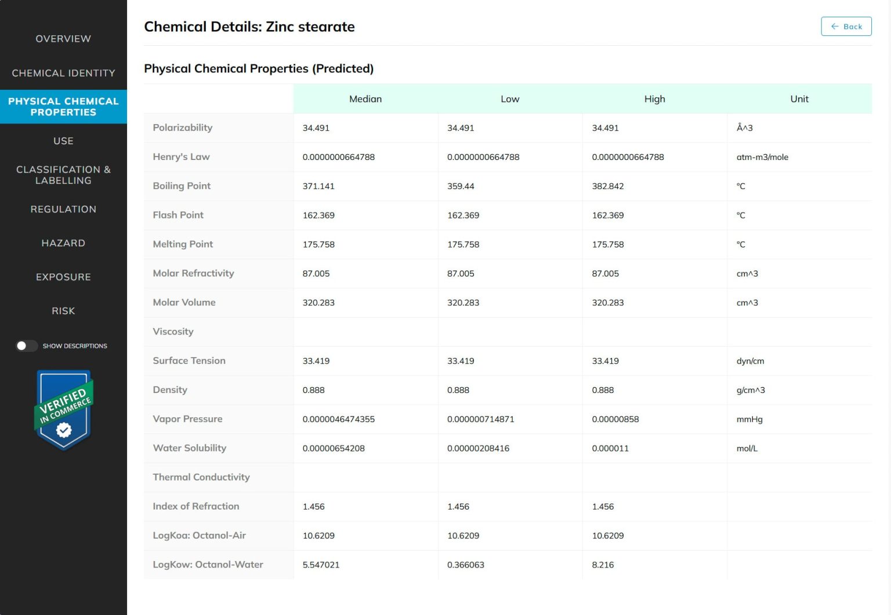Select the Risk section in the sidebar
Image resolution: width=891 pixels, height=615 pixels.
pos(63,311)
